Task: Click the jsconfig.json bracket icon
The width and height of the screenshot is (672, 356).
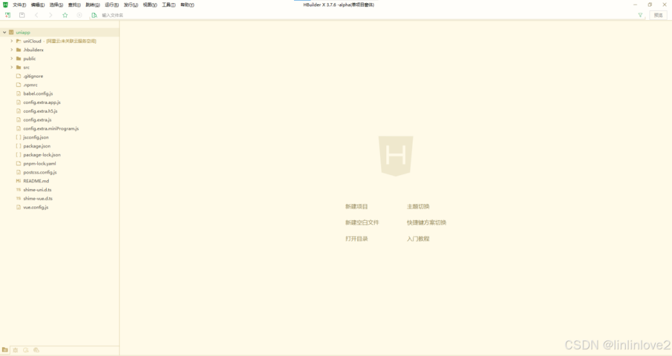Action: [19, 137]
